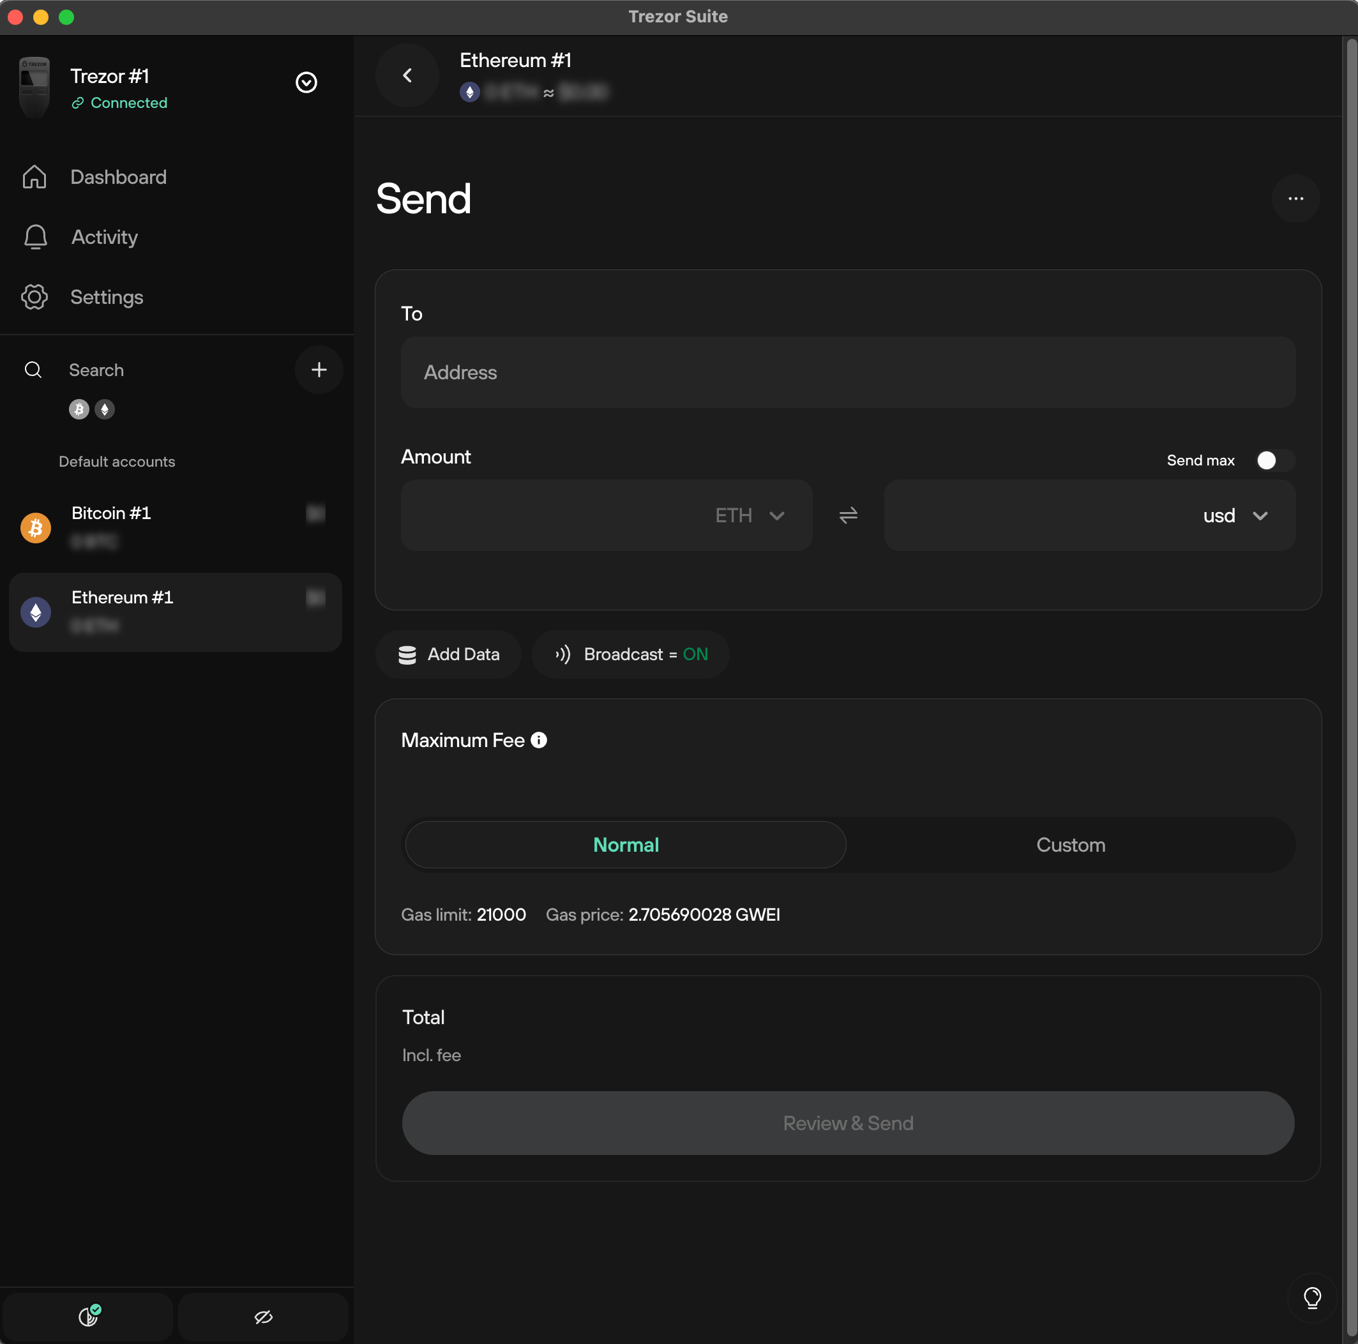Viewport: 1358px width, 1344px height.
Task: Click the Tor status icon at the bottom
Action: pyautogui.click(x=88, y=1316)
